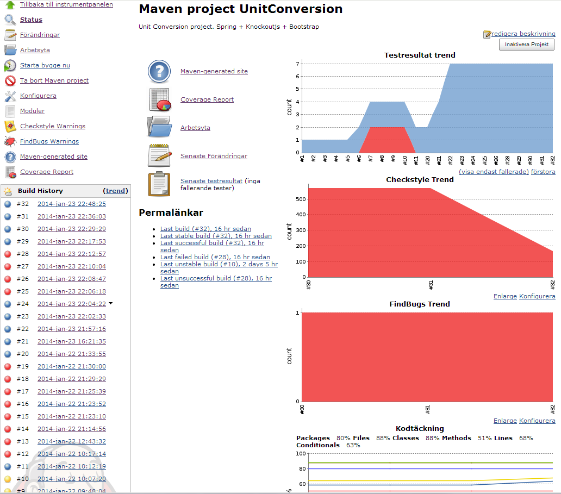Click Konfigurera link under Checkstyle Trend

pos(538,296)
